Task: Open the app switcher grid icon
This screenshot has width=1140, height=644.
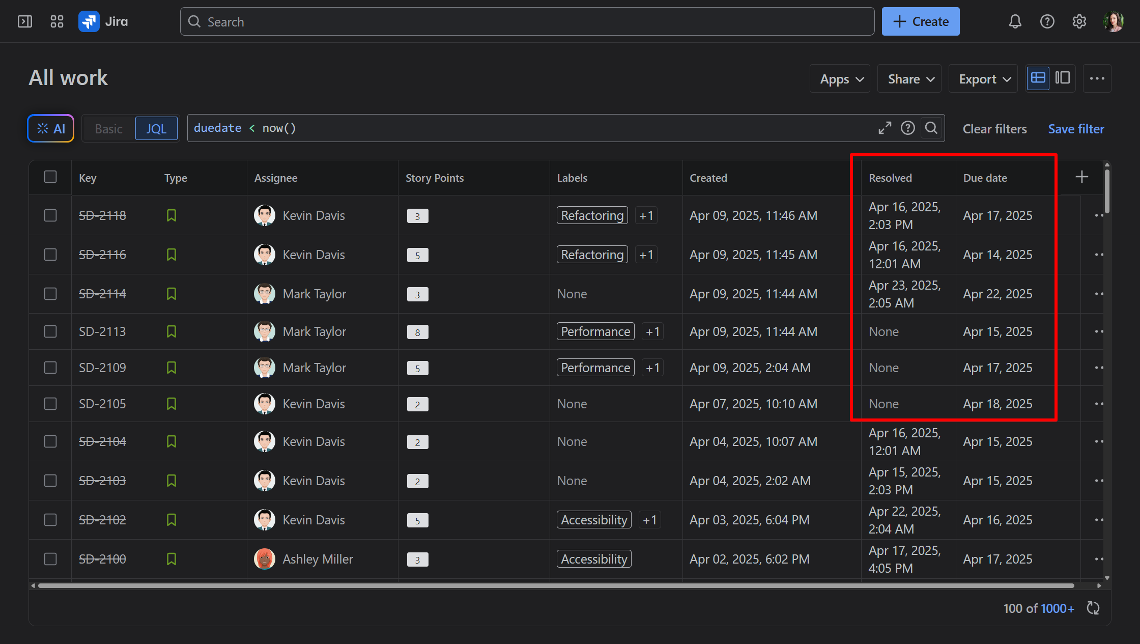Action: [56, 21]
